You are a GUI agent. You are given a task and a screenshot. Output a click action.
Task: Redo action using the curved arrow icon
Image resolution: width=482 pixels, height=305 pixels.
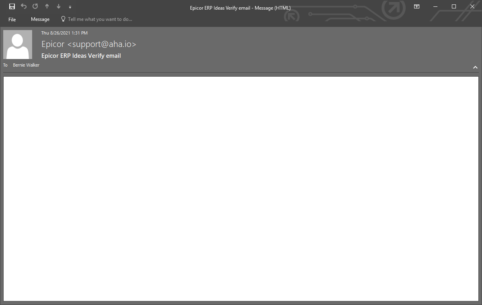pyautogui.click(x=35, y=6)
